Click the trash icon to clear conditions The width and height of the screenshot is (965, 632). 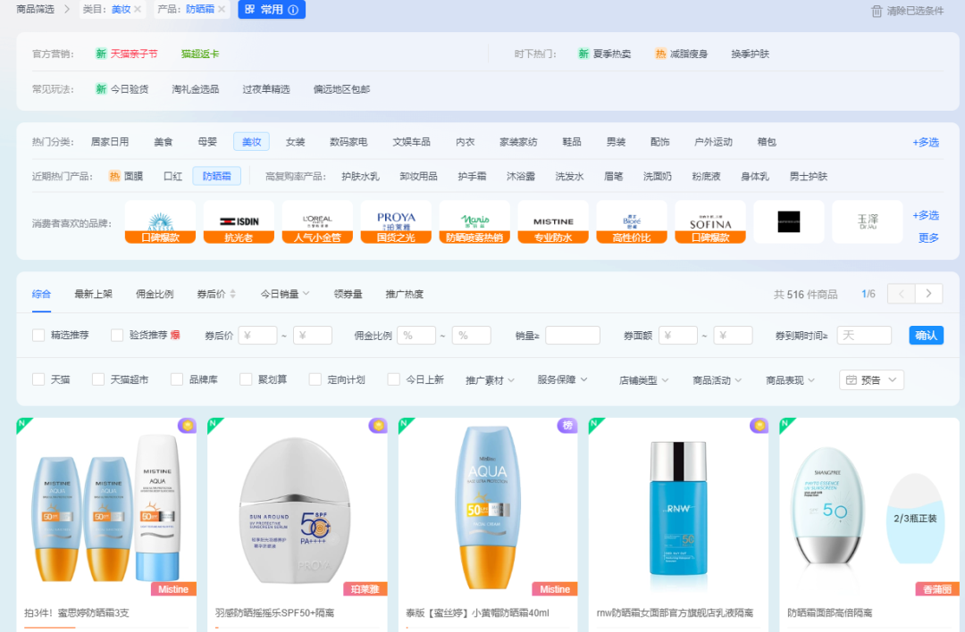pos(877,11)
